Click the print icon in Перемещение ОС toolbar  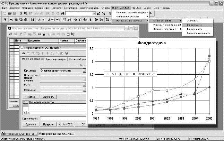[23, 53]
